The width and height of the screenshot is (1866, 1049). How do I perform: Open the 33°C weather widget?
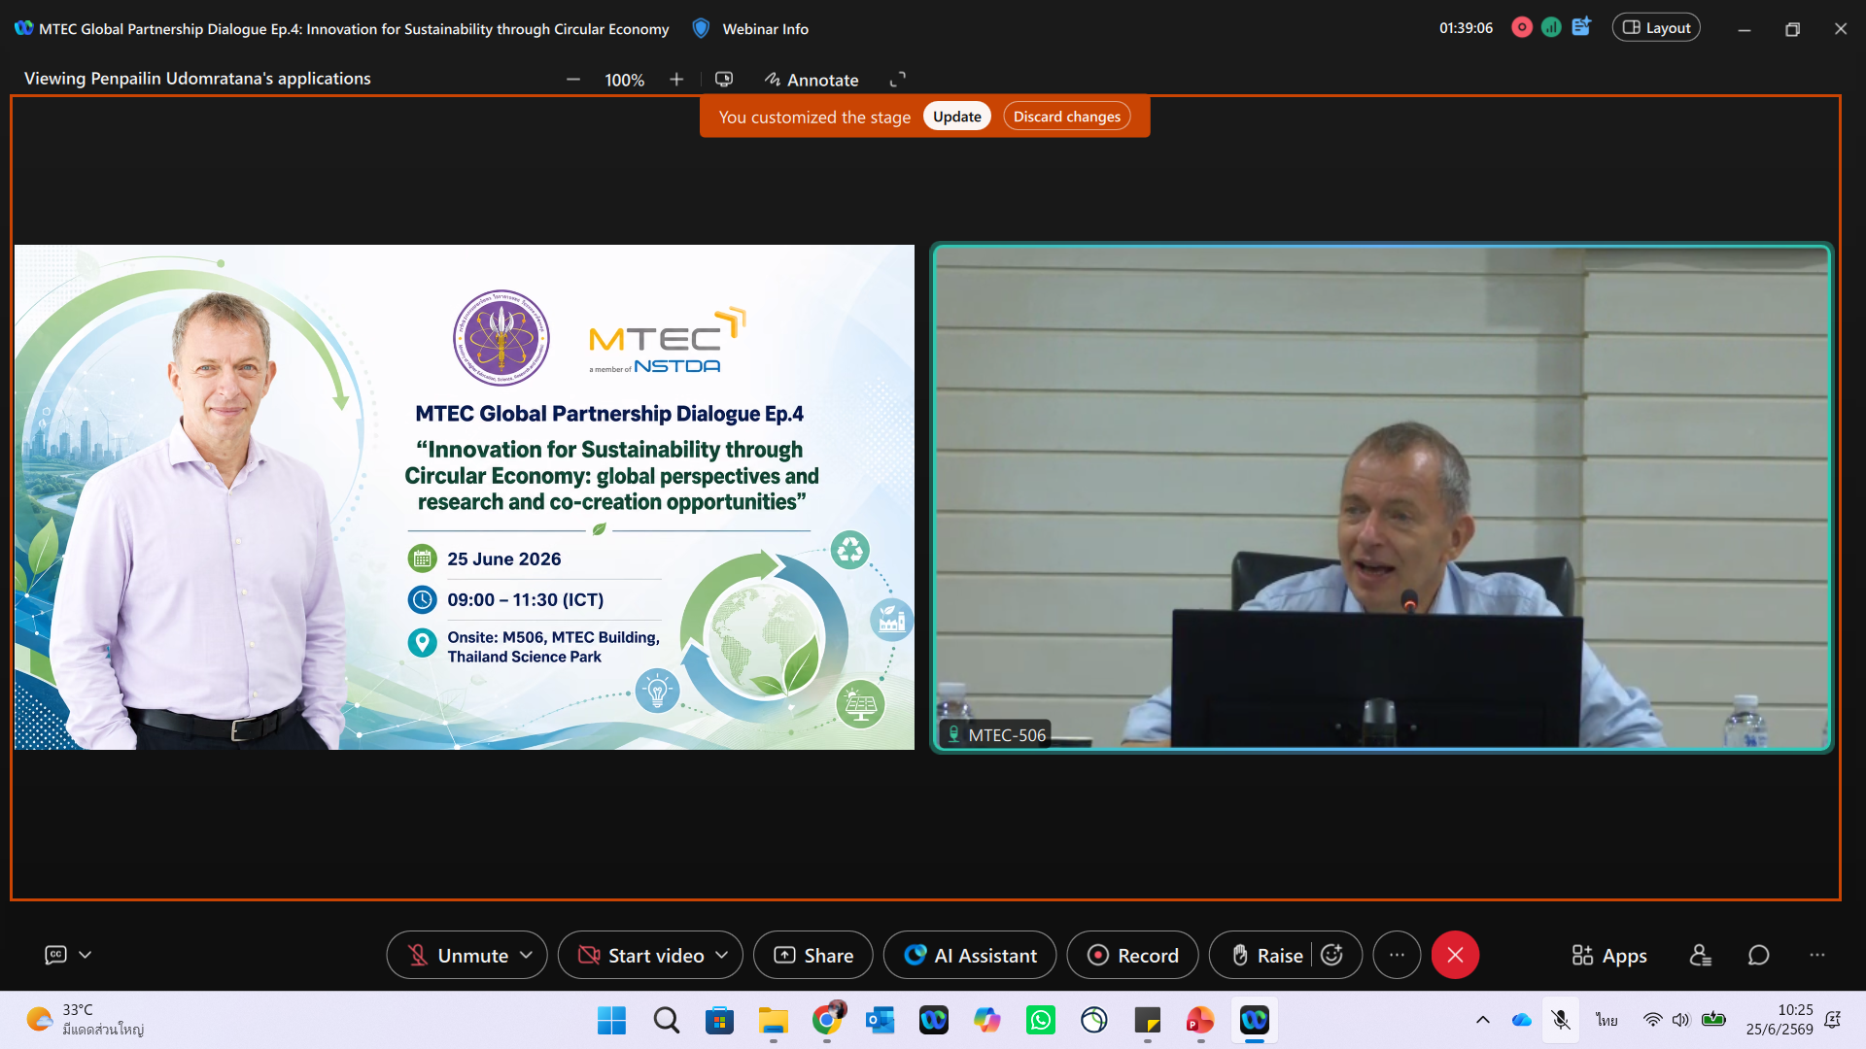[x=86, y=1020]
